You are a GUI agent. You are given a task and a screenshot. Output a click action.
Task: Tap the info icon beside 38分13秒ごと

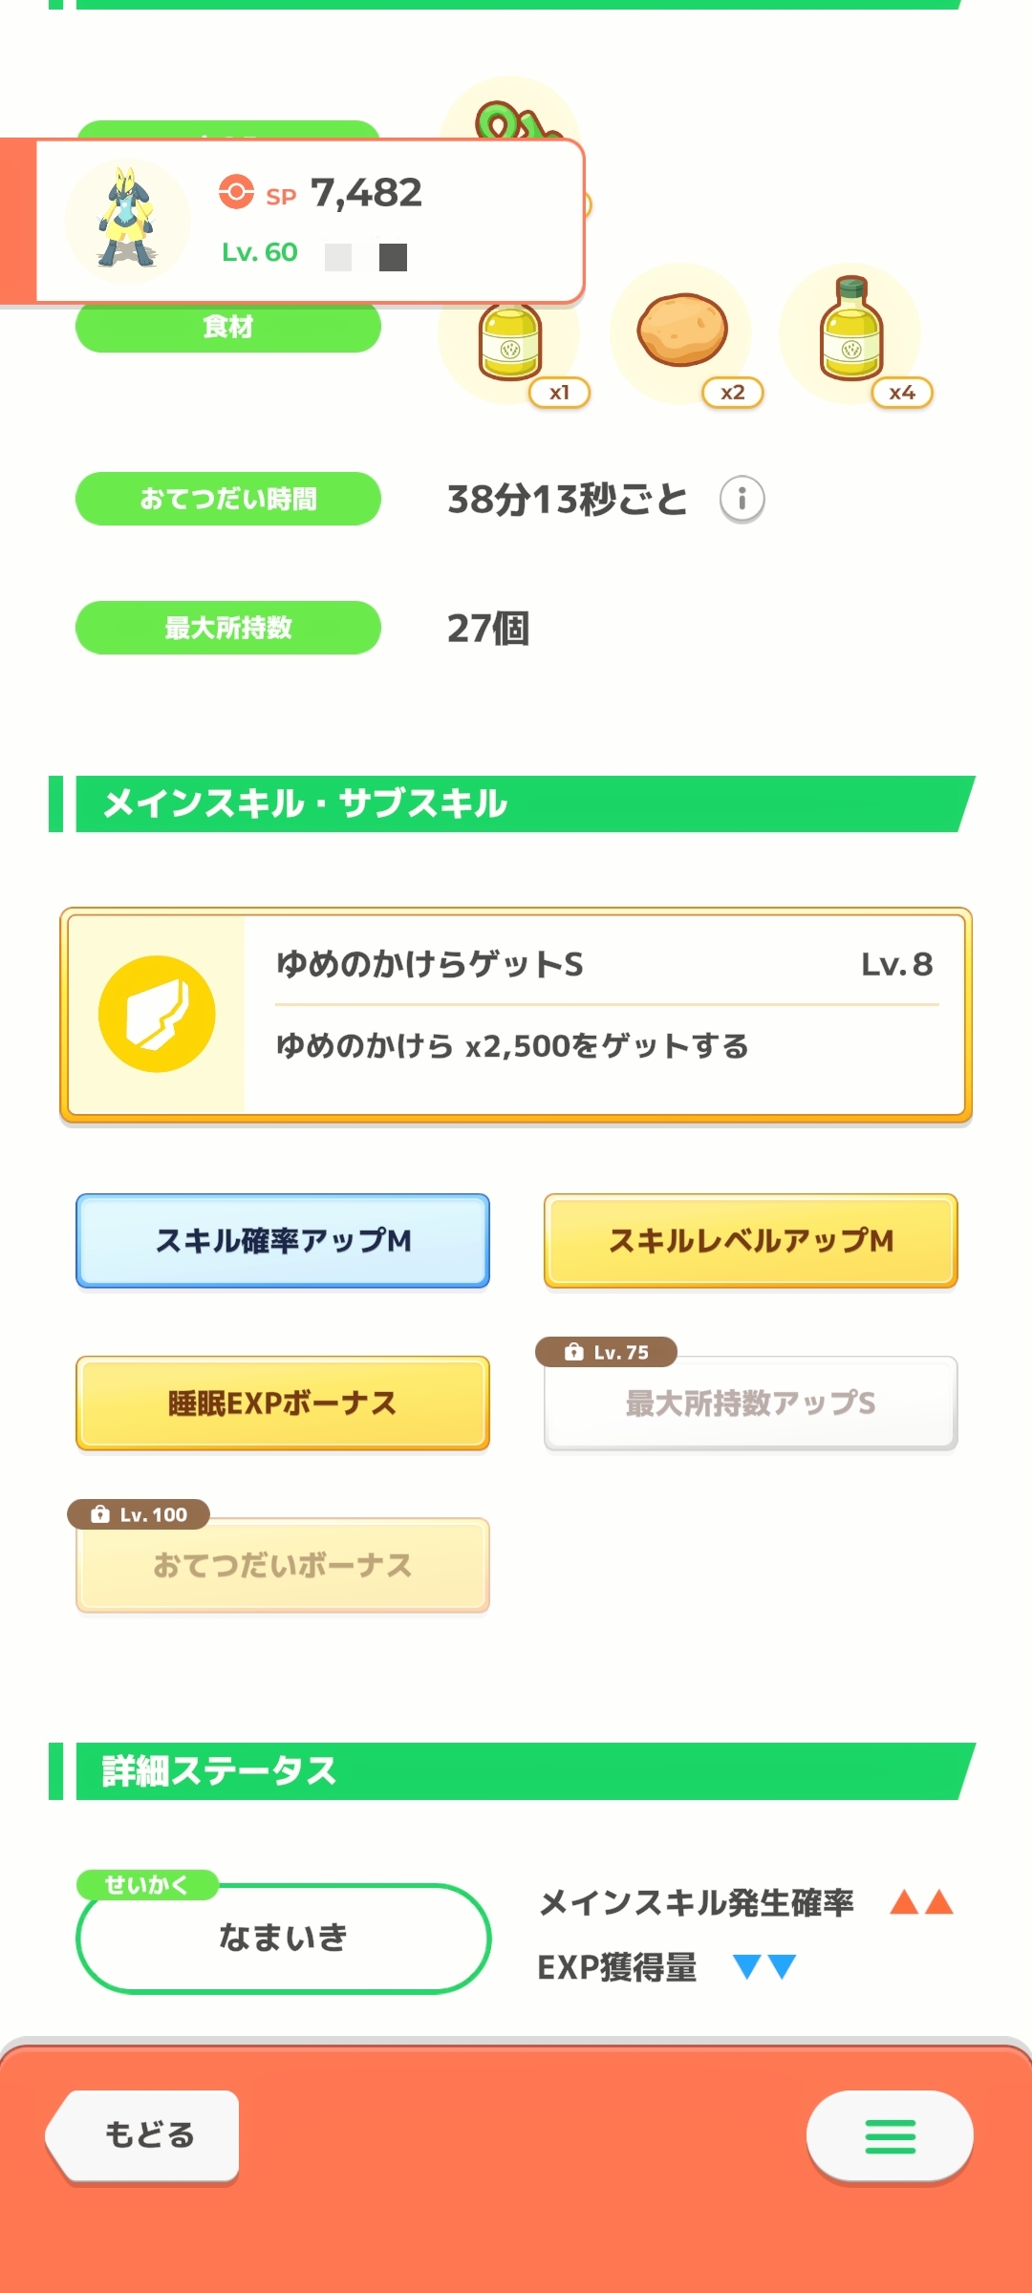(x=742, y=499)
